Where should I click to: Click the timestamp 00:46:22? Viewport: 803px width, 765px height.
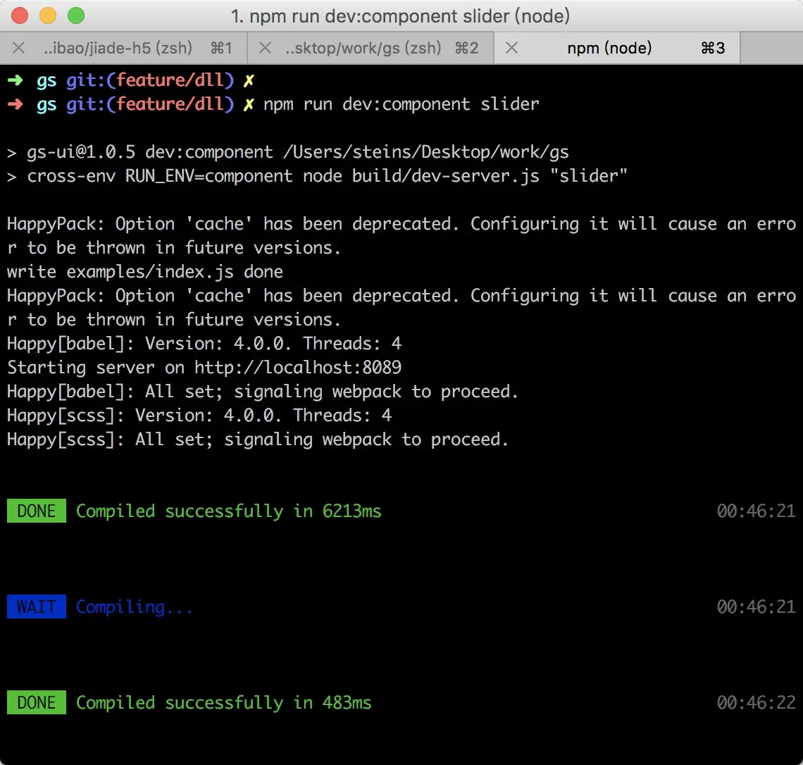click(757, 702)
